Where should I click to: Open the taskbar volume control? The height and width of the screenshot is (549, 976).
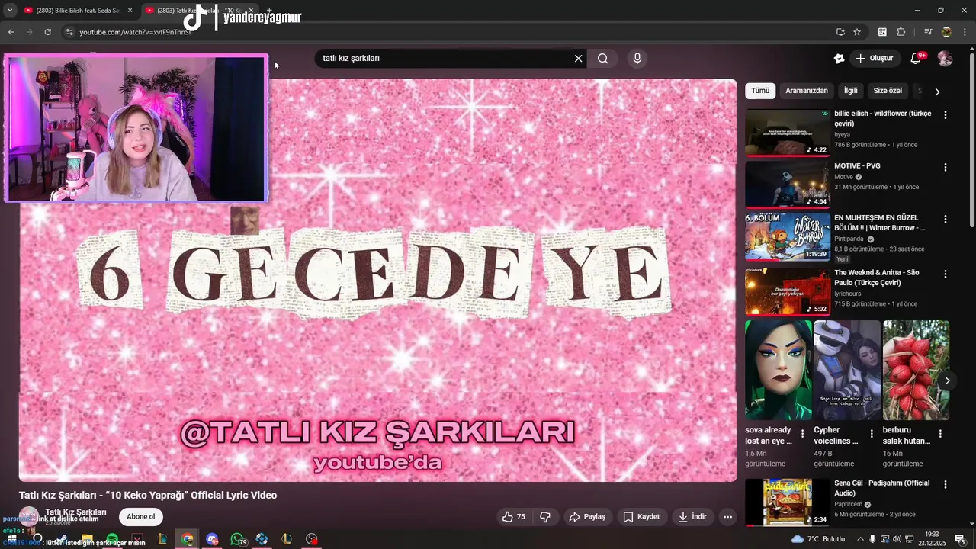(897, 539)
